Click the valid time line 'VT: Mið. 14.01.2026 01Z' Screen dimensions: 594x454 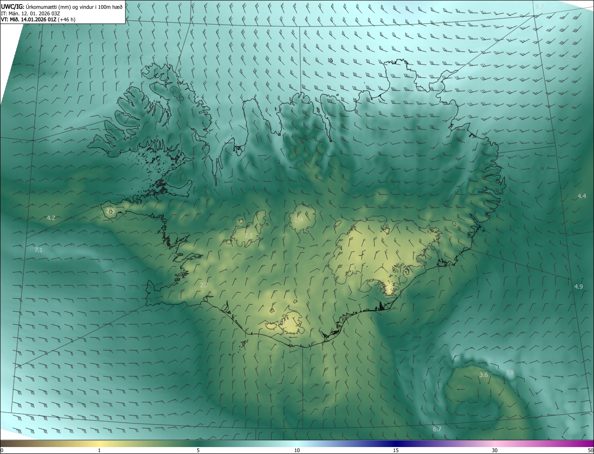38,19
